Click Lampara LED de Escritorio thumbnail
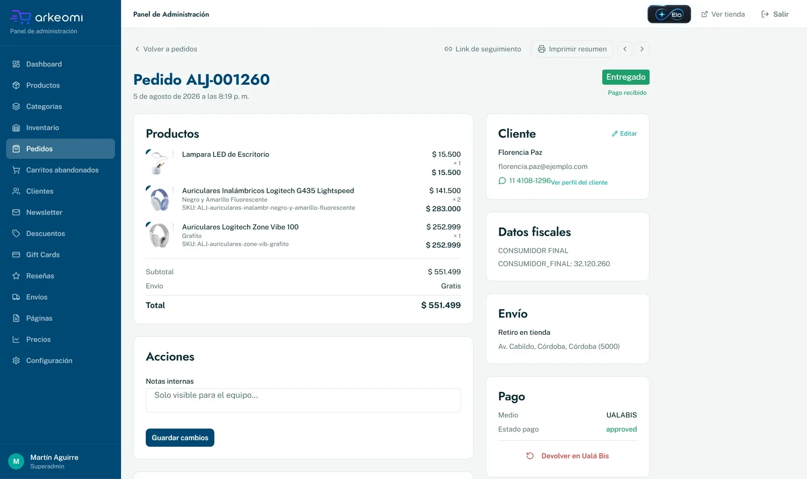The width and height of the screenshot is (807, 479). click(x=159, y=163)
